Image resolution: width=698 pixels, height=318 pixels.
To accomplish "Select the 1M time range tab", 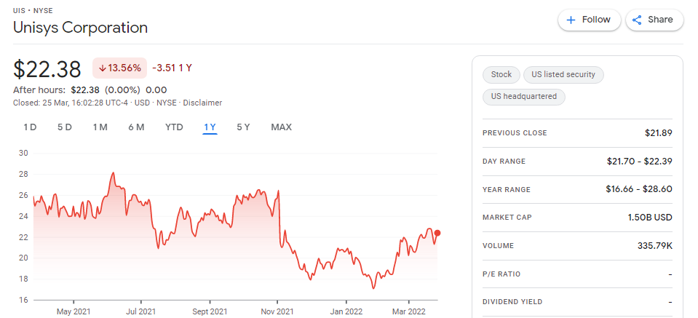I will pos(100,127).
